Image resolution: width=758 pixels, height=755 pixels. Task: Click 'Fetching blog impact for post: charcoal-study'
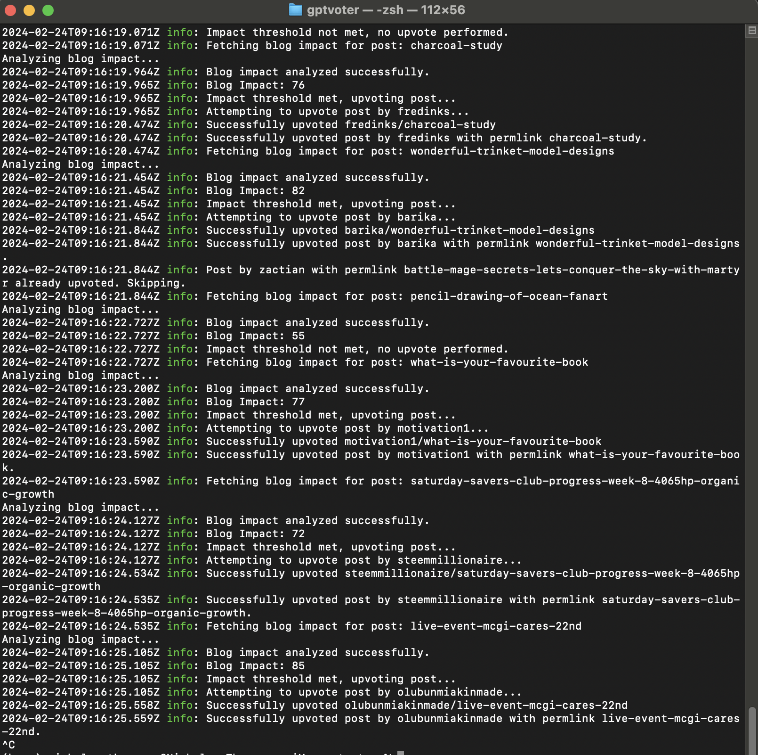[355, 46]
